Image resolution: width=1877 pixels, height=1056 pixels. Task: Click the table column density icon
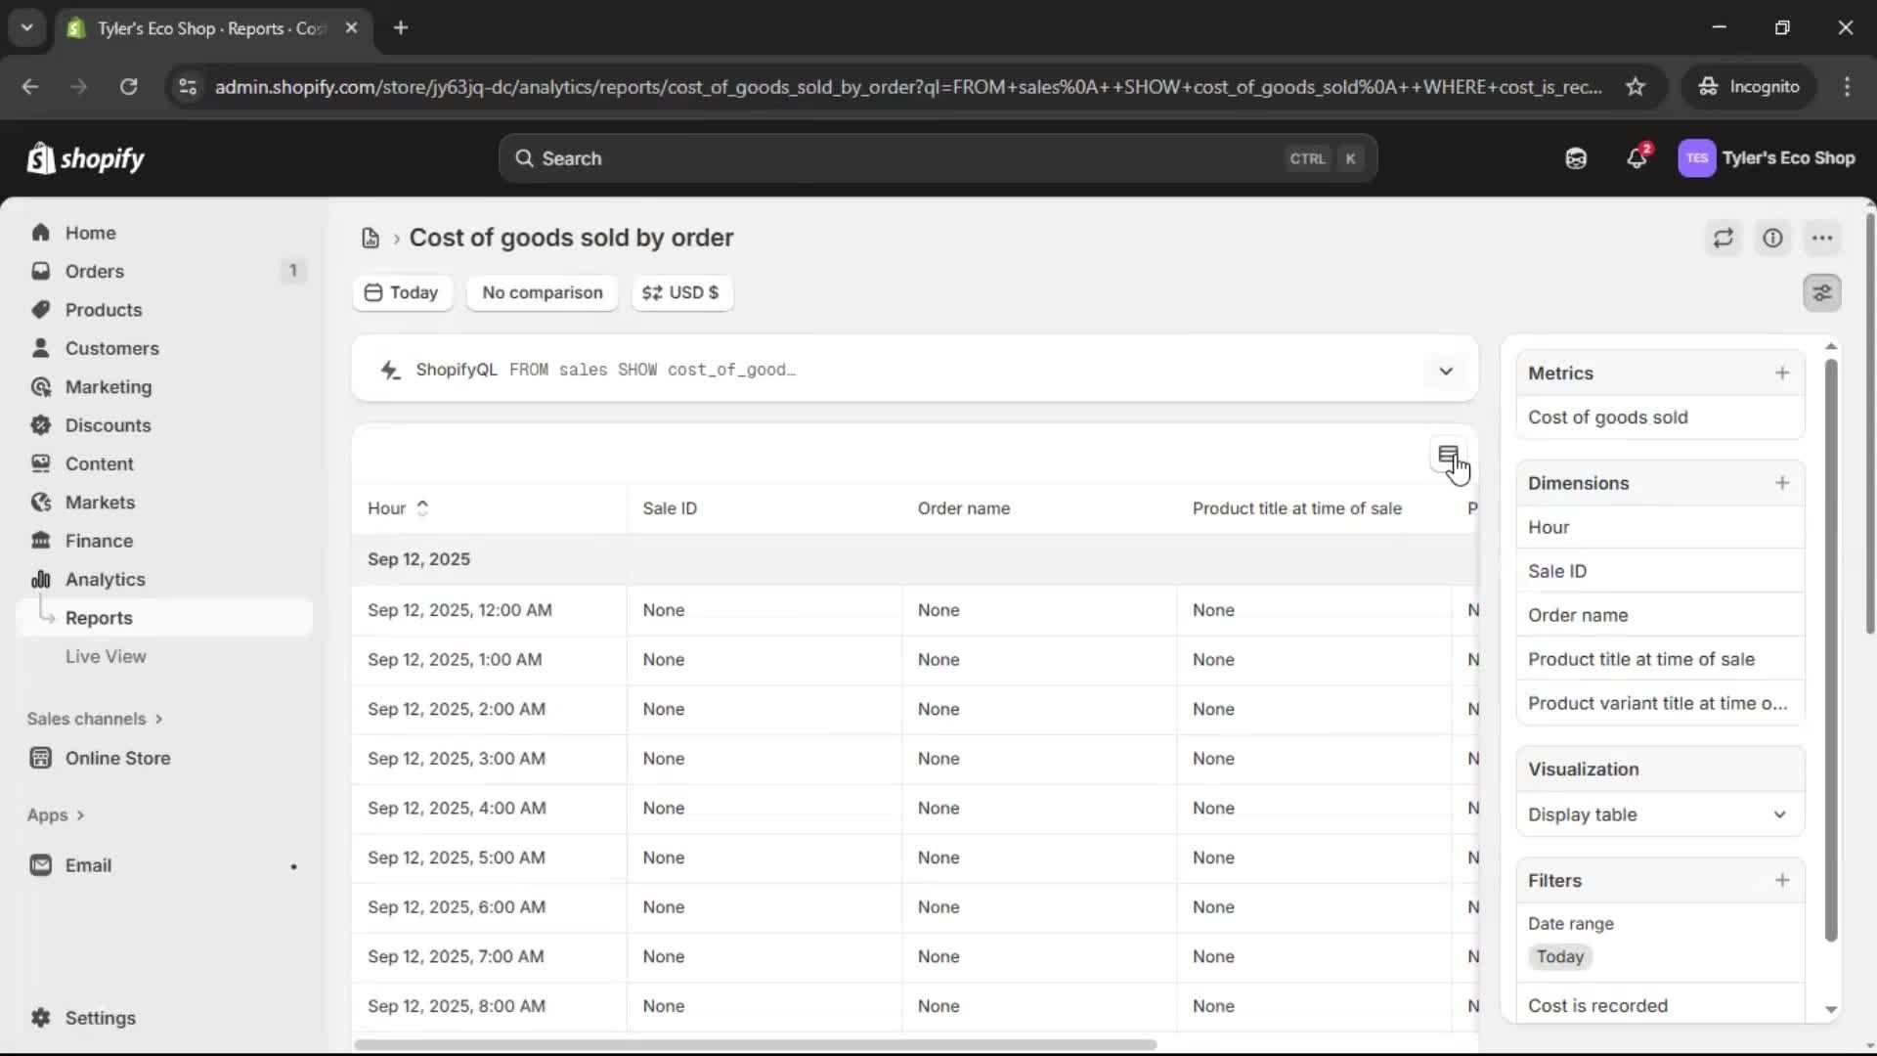[x=1448, y=455]
